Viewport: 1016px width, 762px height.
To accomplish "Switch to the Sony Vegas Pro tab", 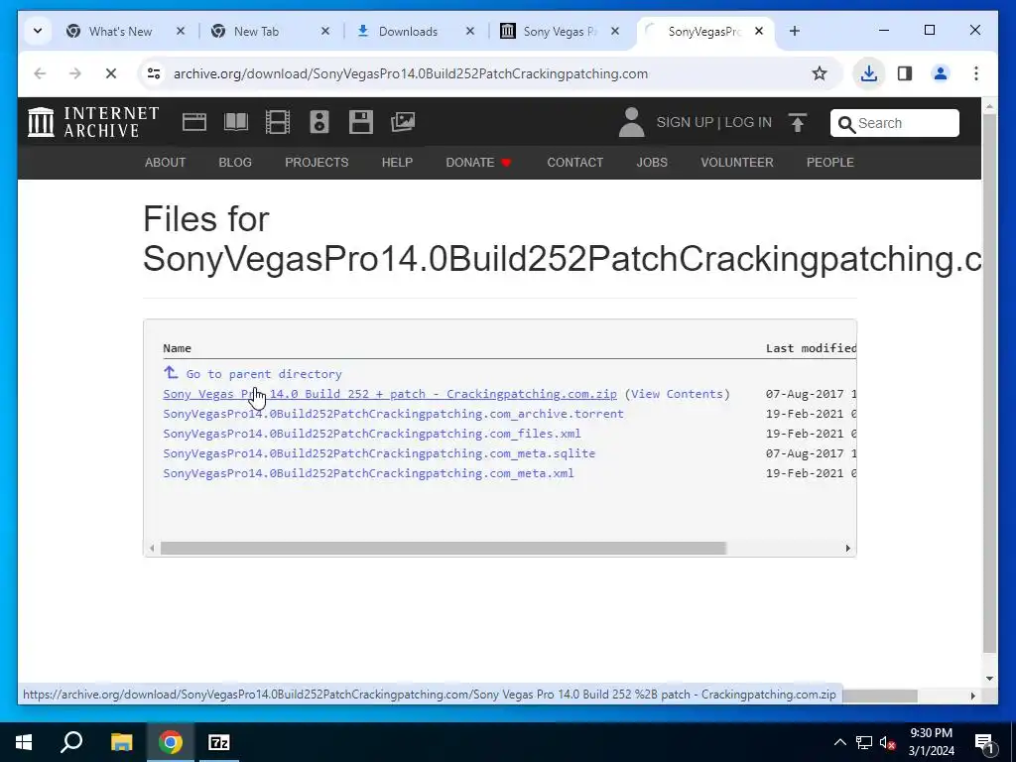I will [x=559, y=31].
